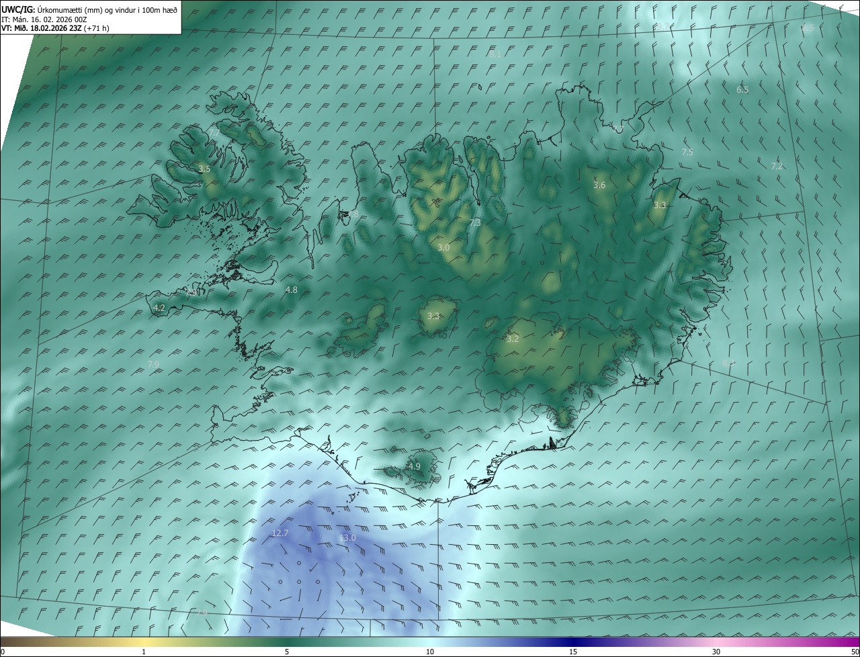Image resolution: width=860 pixels, height=657 pixels.
Task: Click the 13.0 value in the blue area
Action: (x=347, y=538)
